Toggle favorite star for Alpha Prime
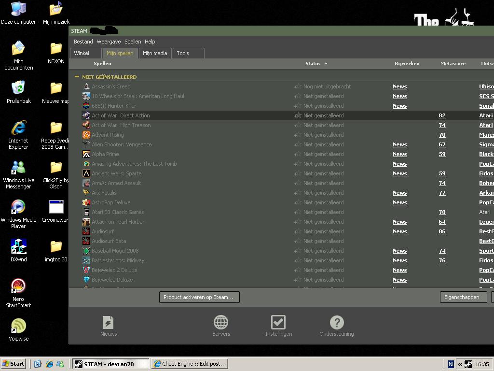The image size is (494, 371). (x=298, y=154)
